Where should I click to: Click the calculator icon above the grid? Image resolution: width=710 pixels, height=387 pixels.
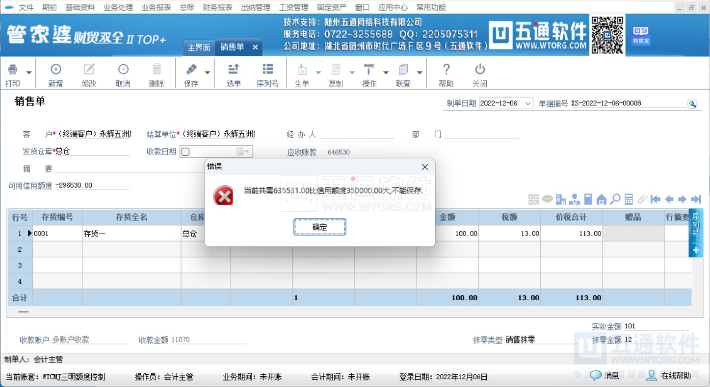[629, 199]
